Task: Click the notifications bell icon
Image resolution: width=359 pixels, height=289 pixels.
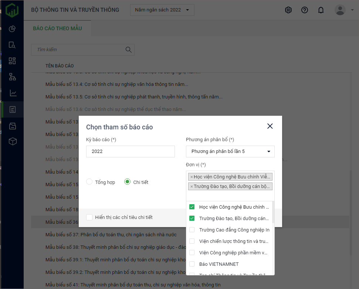Action: [x=321, y=10]
